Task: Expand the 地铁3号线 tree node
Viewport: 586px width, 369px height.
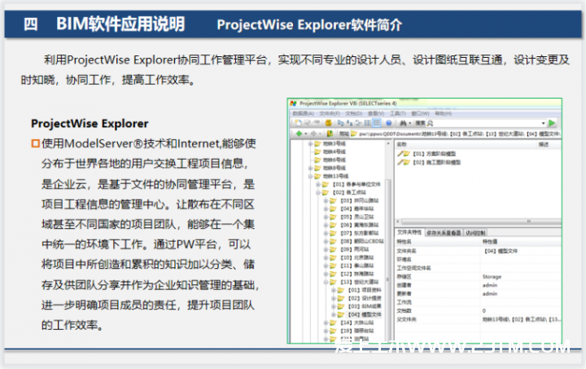Action: [x=308, y=143]
